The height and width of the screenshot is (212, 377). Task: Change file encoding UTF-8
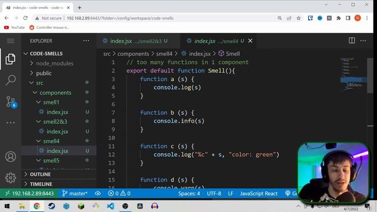click(x=214, y=194)
